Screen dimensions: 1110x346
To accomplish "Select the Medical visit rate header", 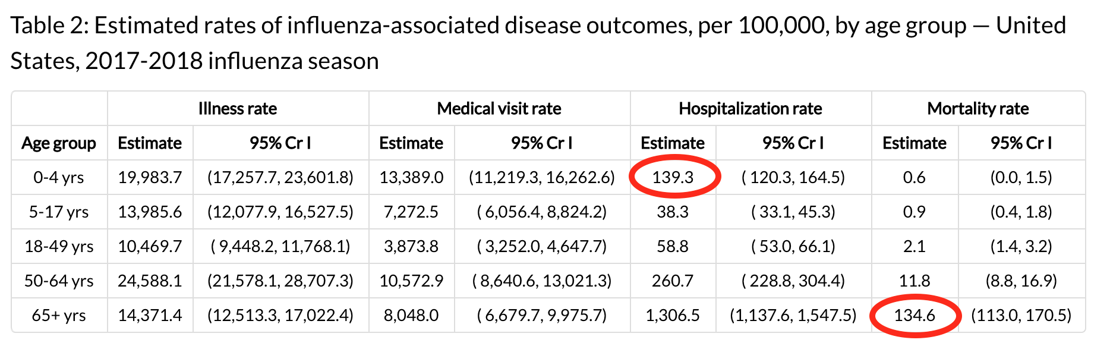I will [499, 109].
